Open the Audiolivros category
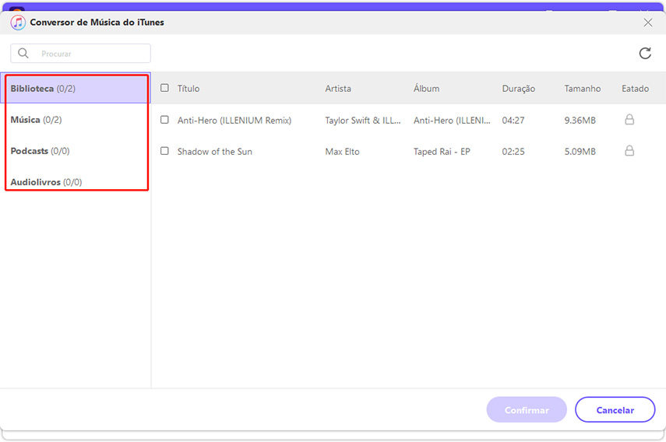The width and height of the screenshot is (666, 442). coord(76,182)
